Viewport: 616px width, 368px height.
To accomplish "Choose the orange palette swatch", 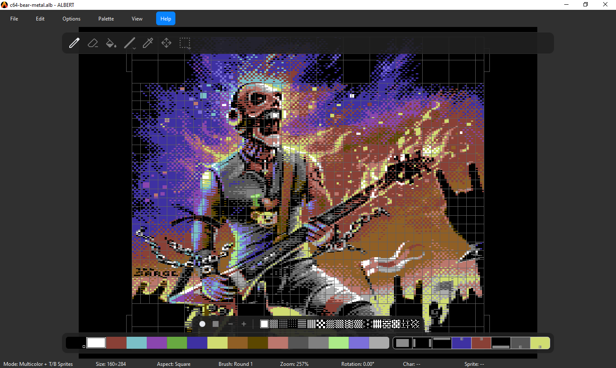I will pos(238,343).
